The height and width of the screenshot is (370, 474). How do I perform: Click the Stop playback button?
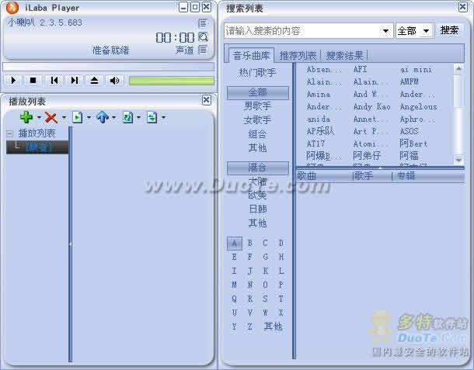(33, 81)
